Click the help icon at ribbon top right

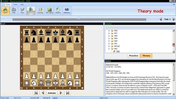pyautogui.click(x=174, y=4)
